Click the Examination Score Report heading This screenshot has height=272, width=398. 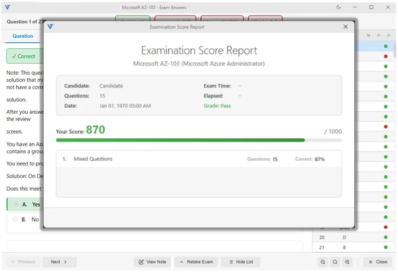199,50
